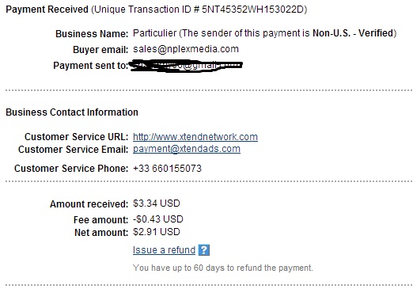Click the refund help question mark icon

point(204,250)
